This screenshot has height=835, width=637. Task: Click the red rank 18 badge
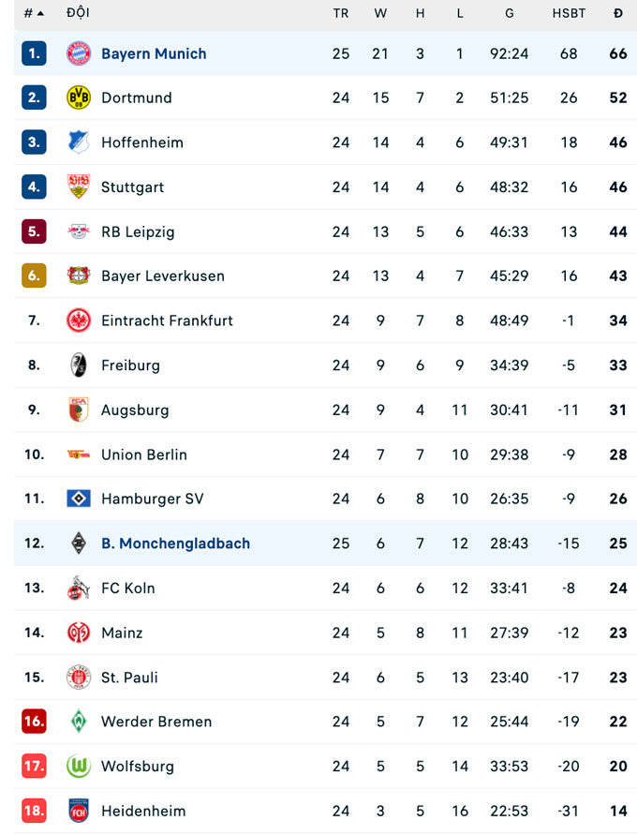tap(34, 811)
